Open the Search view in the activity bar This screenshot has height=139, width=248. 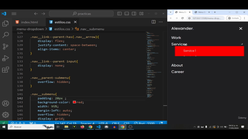coord(5,35)
